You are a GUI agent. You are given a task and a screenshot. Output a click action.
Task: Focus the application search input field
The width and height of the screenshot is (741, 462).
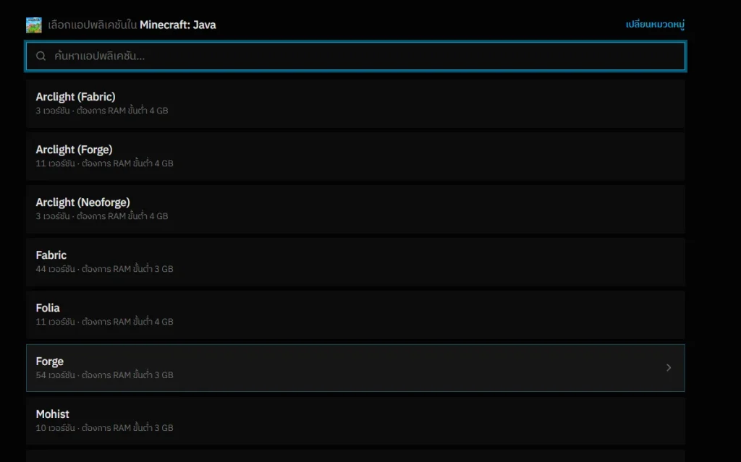[x=362, y=56]
